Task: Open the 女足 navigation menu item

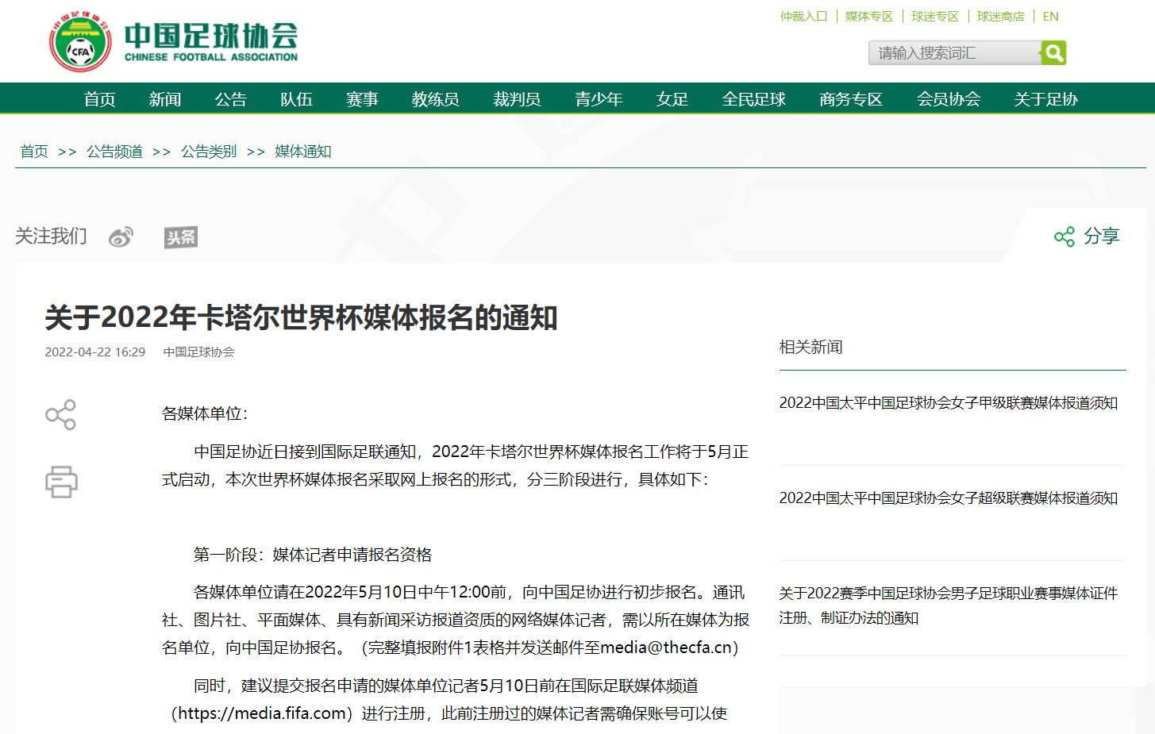Action: coord(672,99)
